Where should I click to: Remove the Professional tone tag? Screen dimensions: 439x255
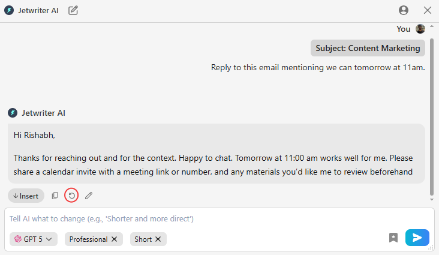114,239
